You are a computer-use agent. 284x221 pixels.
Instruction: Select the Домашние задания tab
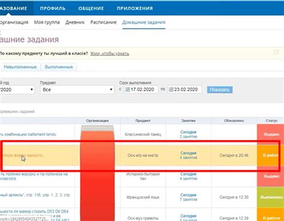pyautogui.click(x=144, y=22)
